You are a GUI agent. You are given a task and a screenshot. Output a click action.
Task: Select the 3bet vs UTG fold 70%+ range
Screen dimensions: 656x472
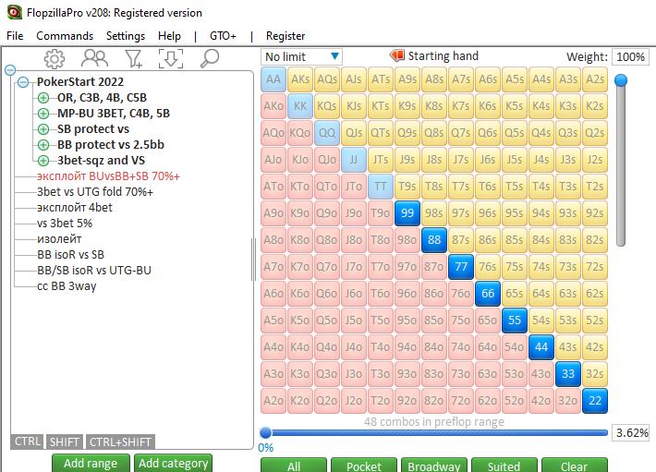[95, 192]
